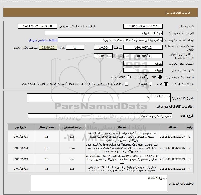The width and height of the screenshot is (201, 195).
Task: Select item code 2131810085320006
Action: point(172,148)
